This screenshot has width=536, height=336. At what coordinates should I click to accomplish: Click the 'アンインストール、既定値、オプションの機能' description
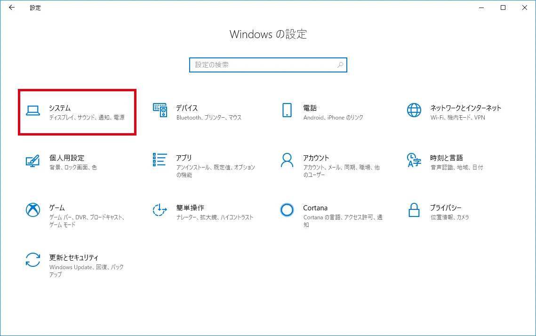tap(216, 171)
